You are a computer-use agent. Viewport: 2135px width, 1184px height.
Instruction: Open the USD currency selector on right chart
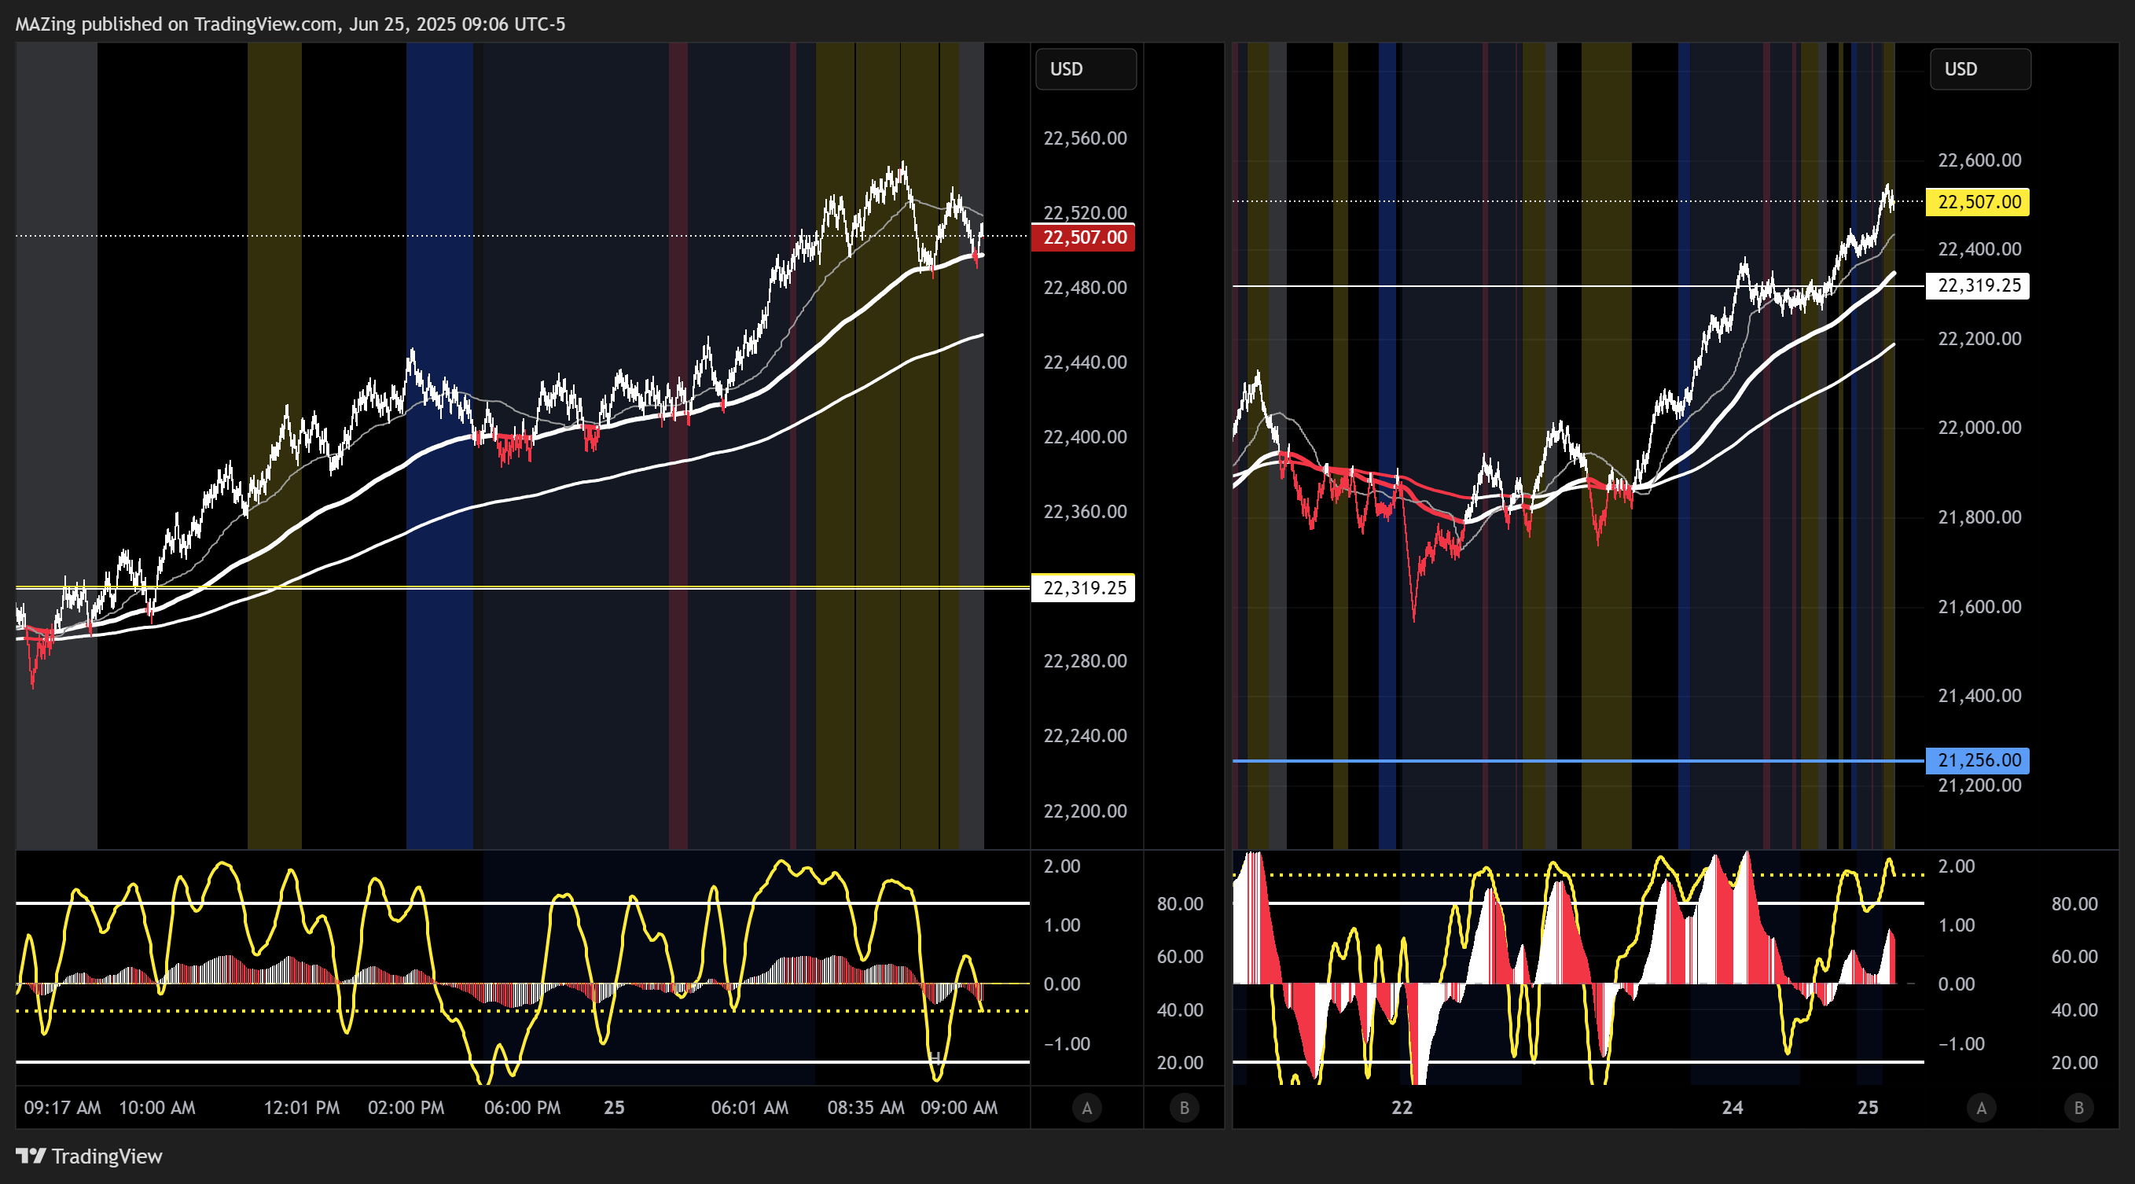(1980, 69)
